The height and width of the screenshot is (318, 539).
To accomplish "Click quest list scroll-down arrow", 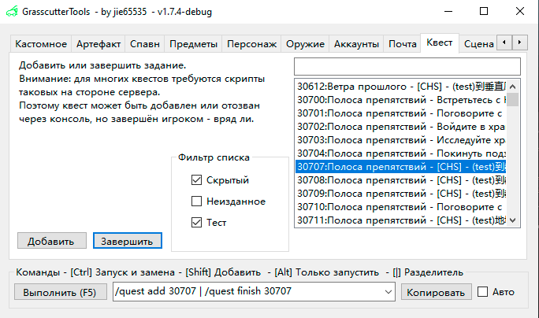I will pyautogui.click(x=513, y=220).
